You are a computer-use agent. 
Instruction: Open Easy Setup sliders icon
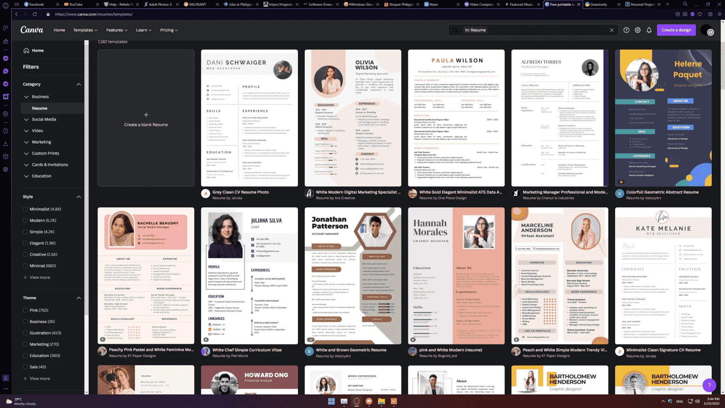coord(720,14)
